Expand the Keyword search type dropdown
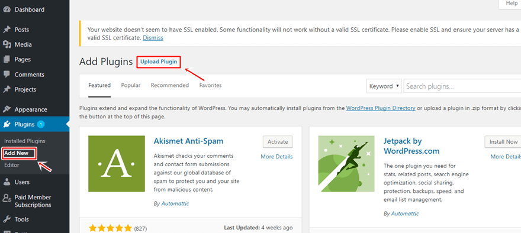Screen dimensions: 521x233 pyautogui.click(x=384, y=86)
